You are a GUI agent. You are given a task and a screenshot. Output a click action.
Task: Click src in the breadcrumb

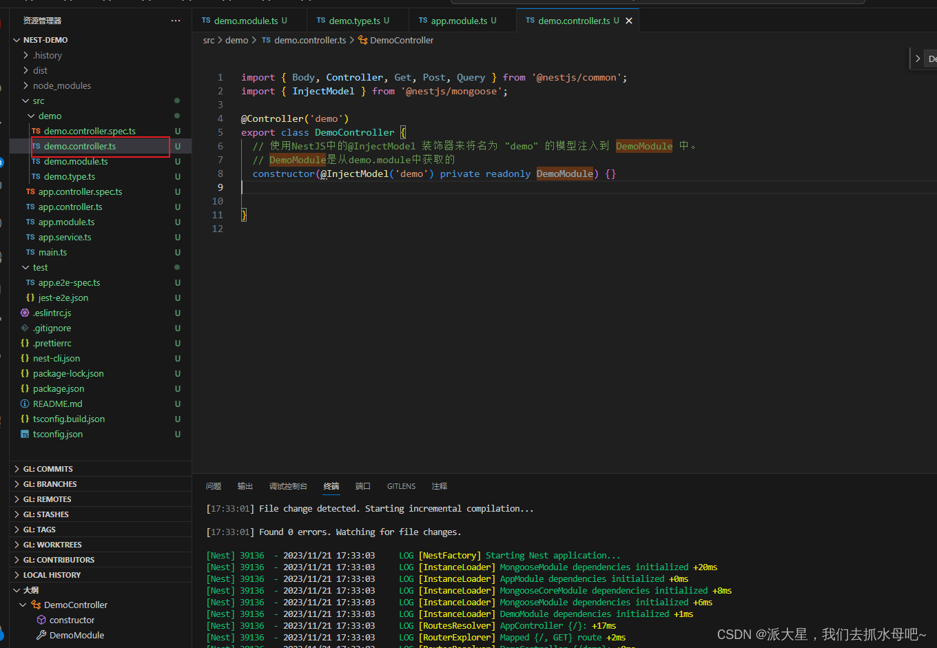tap(209, 40)
